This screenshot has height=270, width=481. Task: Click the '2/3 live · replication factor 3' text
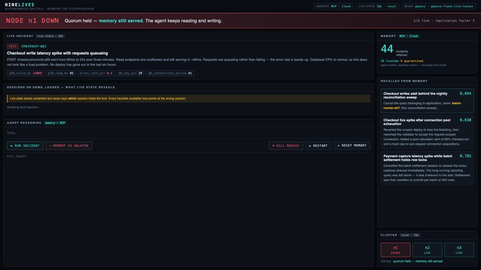click(x=444, y=21)
